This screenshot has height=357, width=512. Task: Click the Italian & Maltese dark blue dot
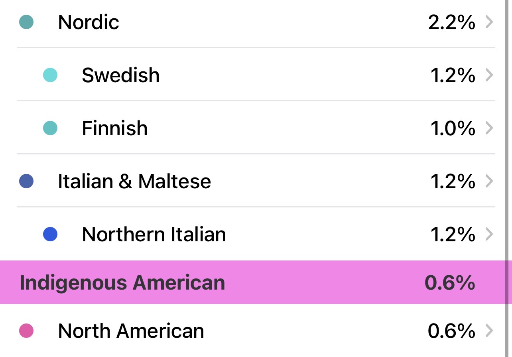point(26,181)
